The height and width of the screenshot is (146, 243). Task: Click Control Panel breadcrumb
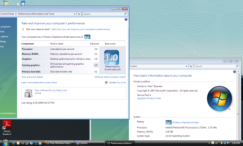tap(7, 14)
